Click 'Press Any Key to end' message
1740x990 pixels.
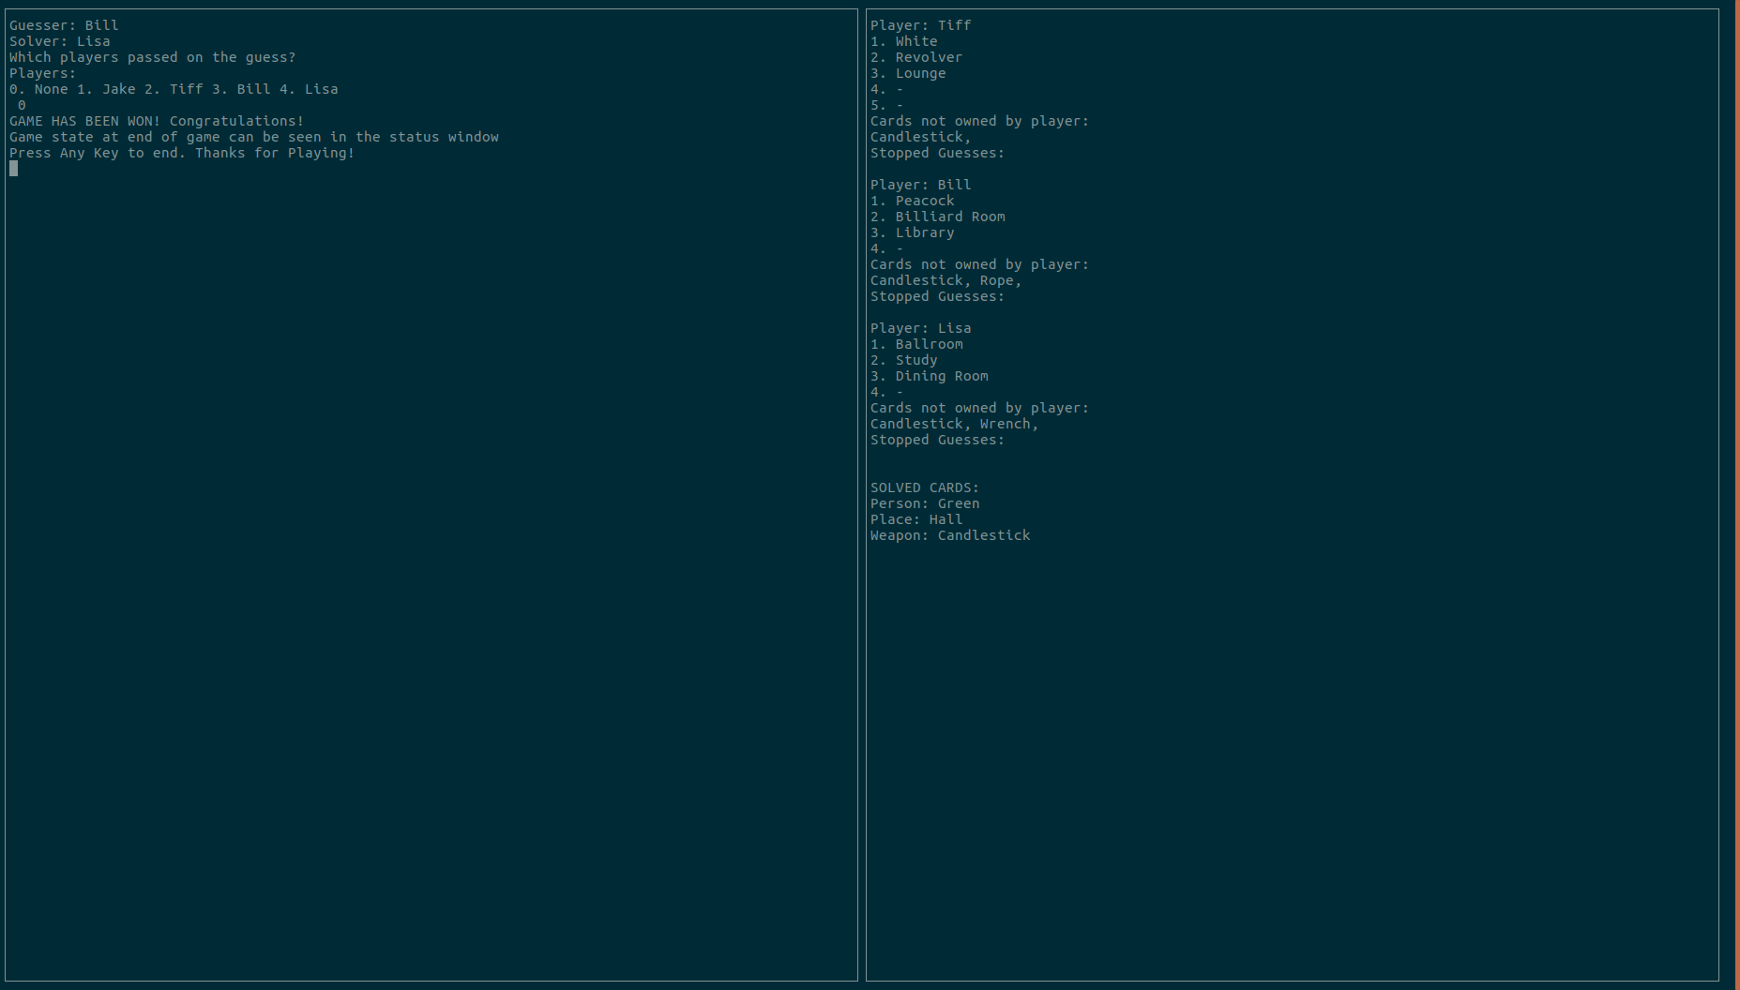coord(182,153)
